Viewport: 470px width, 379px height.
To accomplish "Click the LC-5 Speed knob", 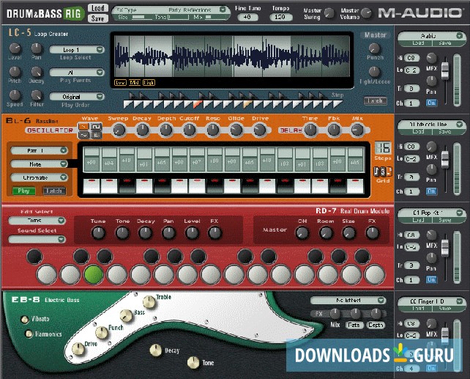I will [15, 95].
